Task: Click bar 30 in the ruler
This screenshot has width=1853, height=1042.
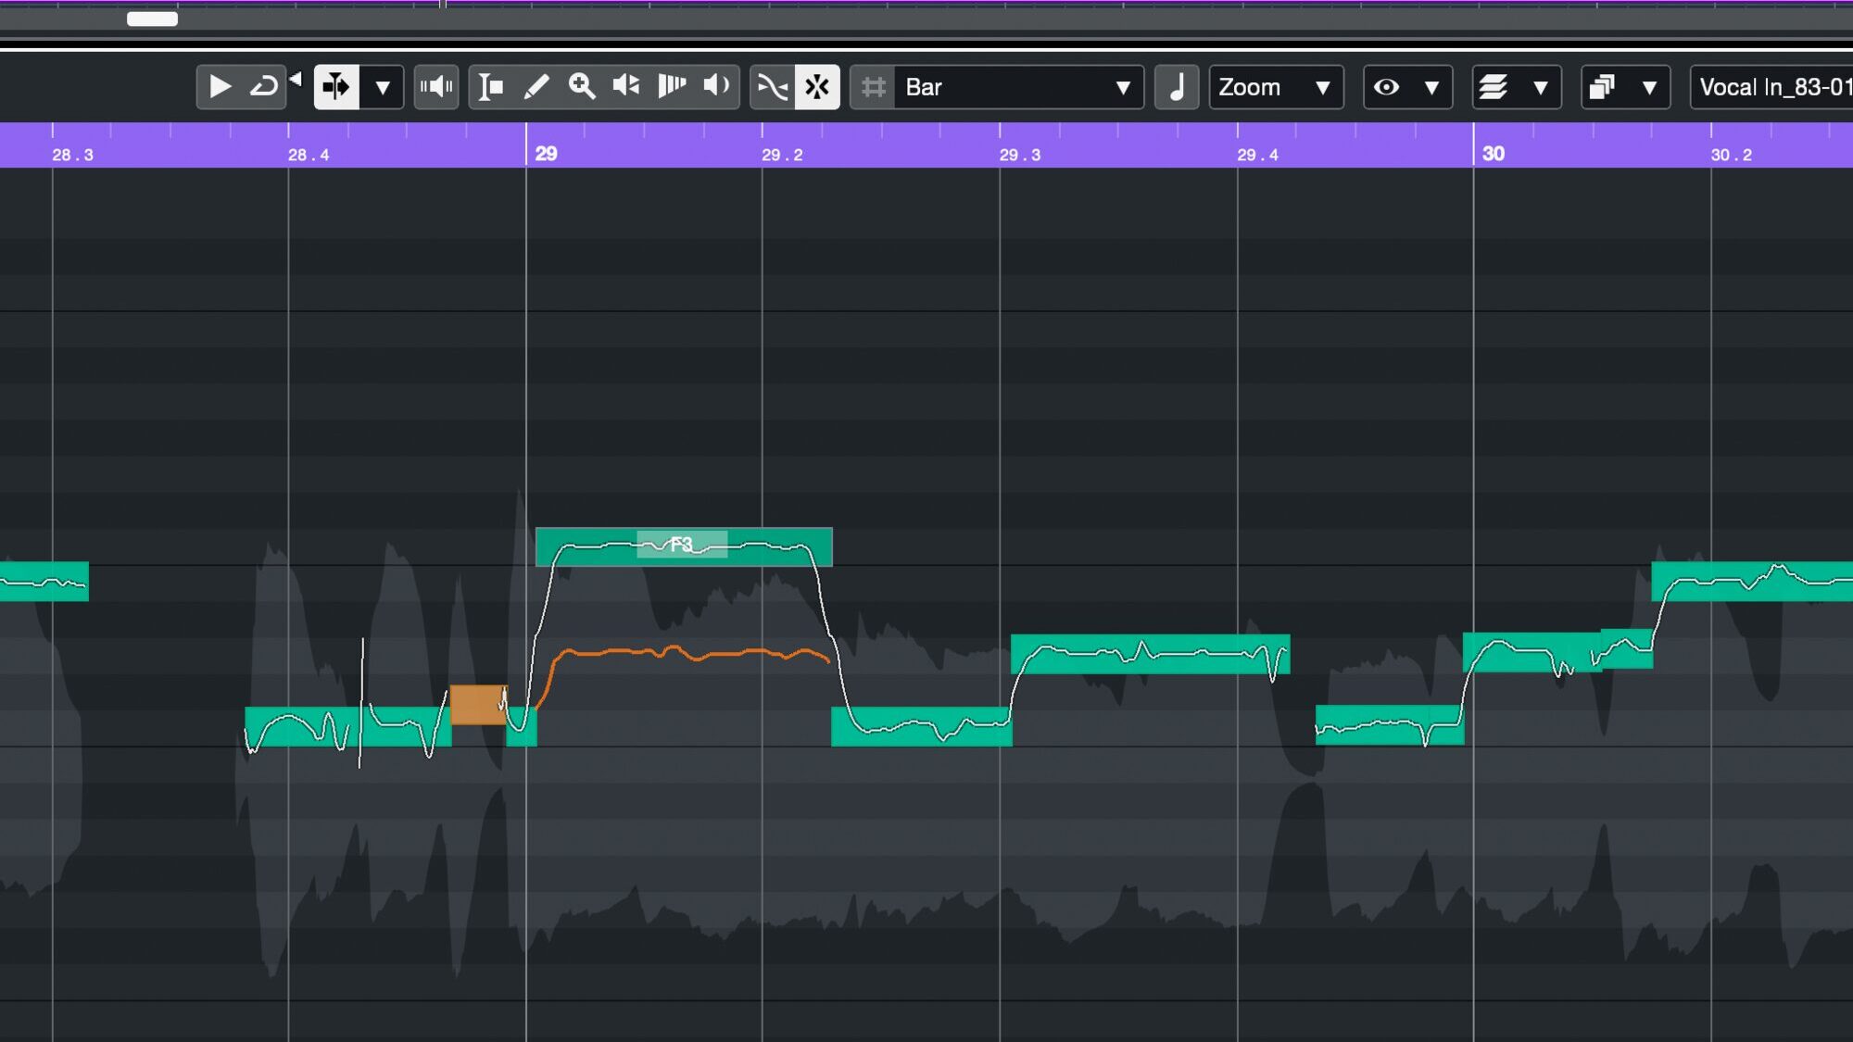Action: (x=1493, y=154)
